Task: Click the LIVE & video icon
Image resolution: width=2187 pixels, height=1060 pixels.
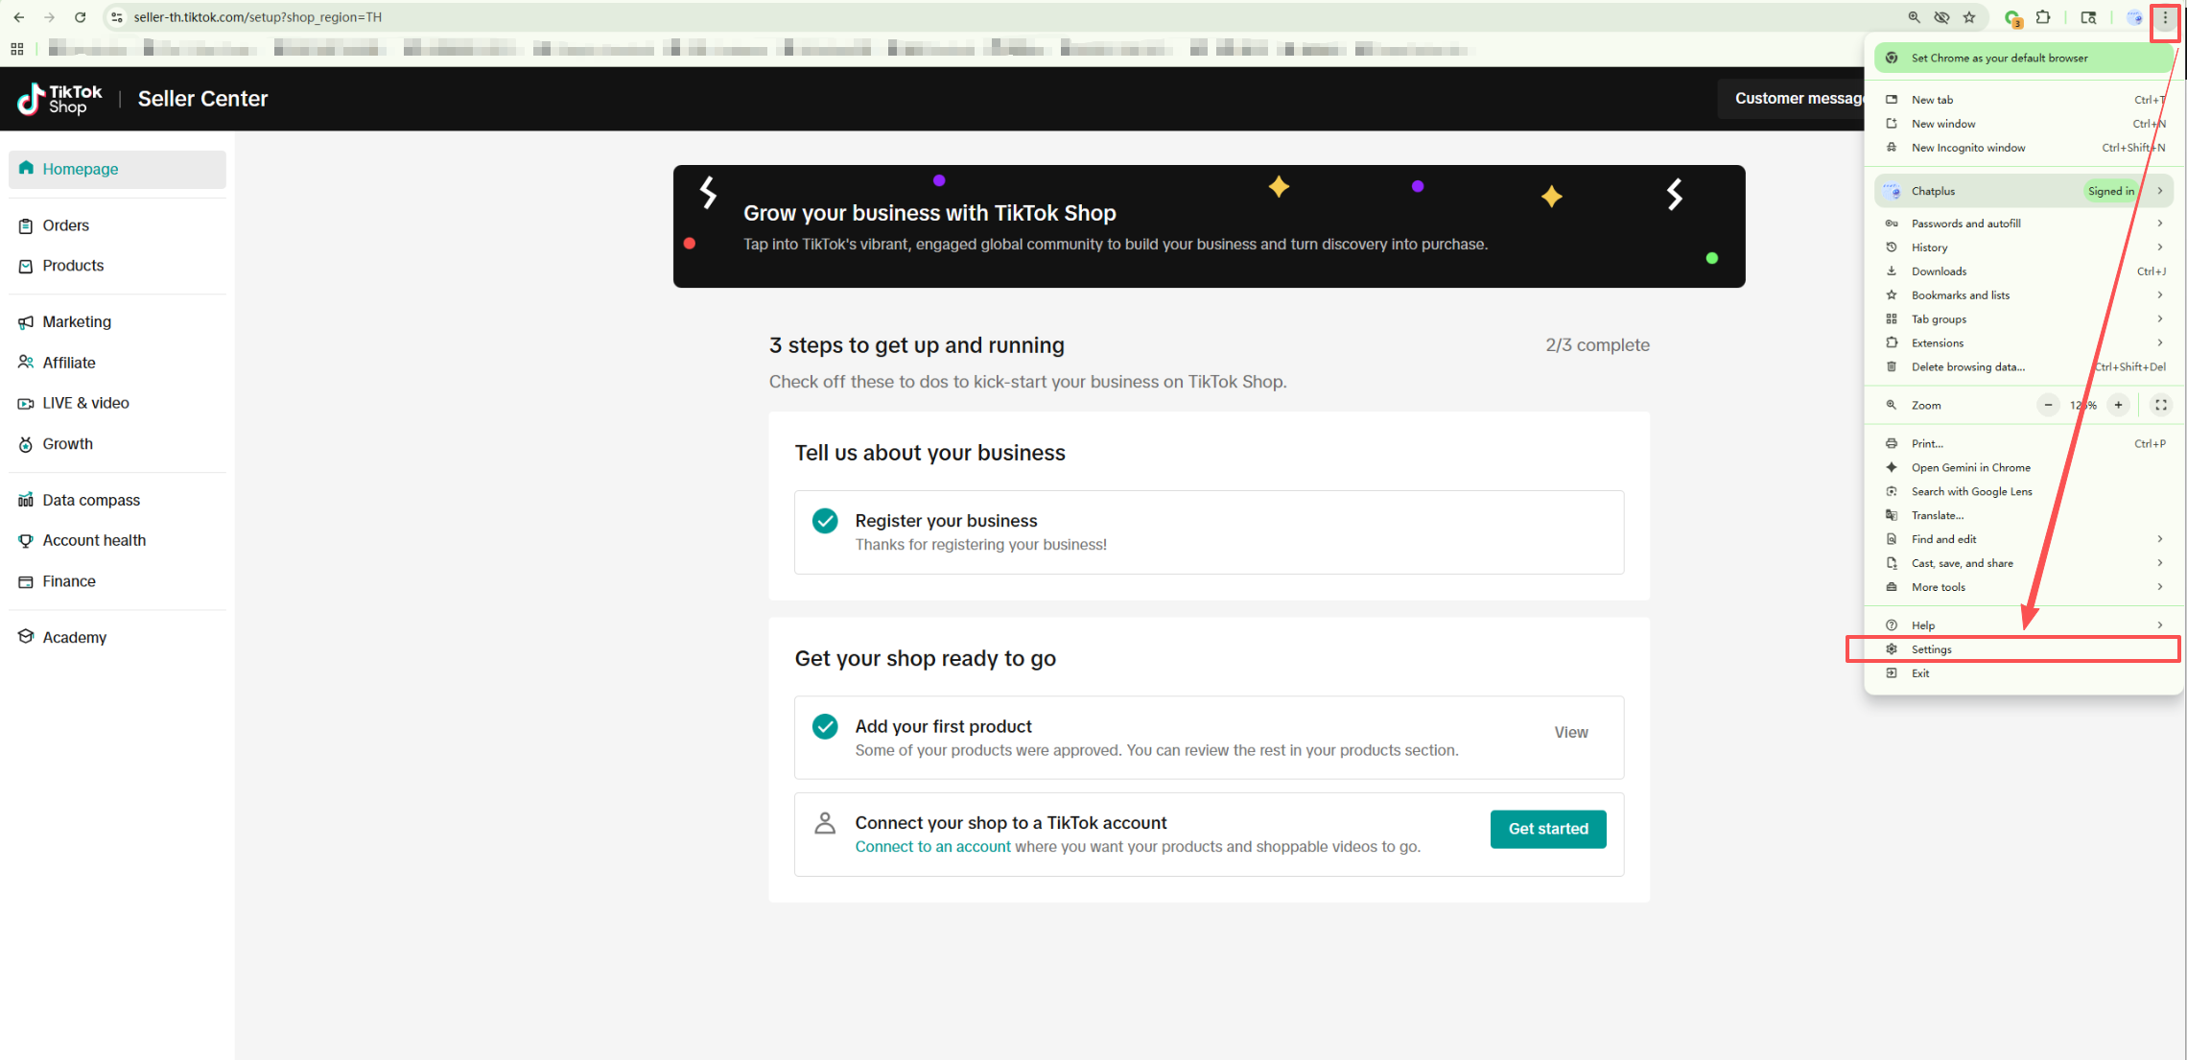Action: [x=26, y=404]
